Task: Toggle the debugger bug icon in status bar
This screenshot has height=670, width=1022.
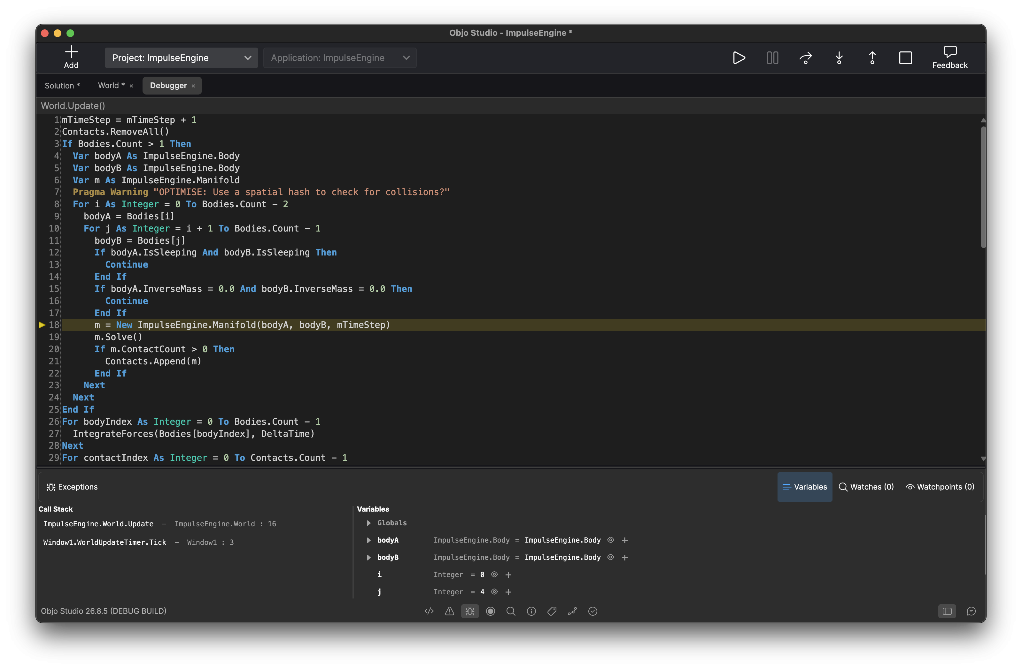Action: (470, 611)
